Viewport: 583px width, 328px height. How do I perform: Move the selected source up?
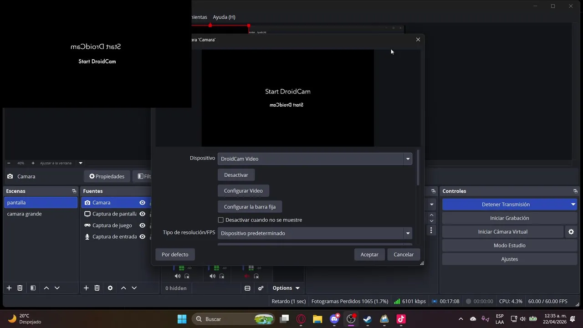point(123,288)
